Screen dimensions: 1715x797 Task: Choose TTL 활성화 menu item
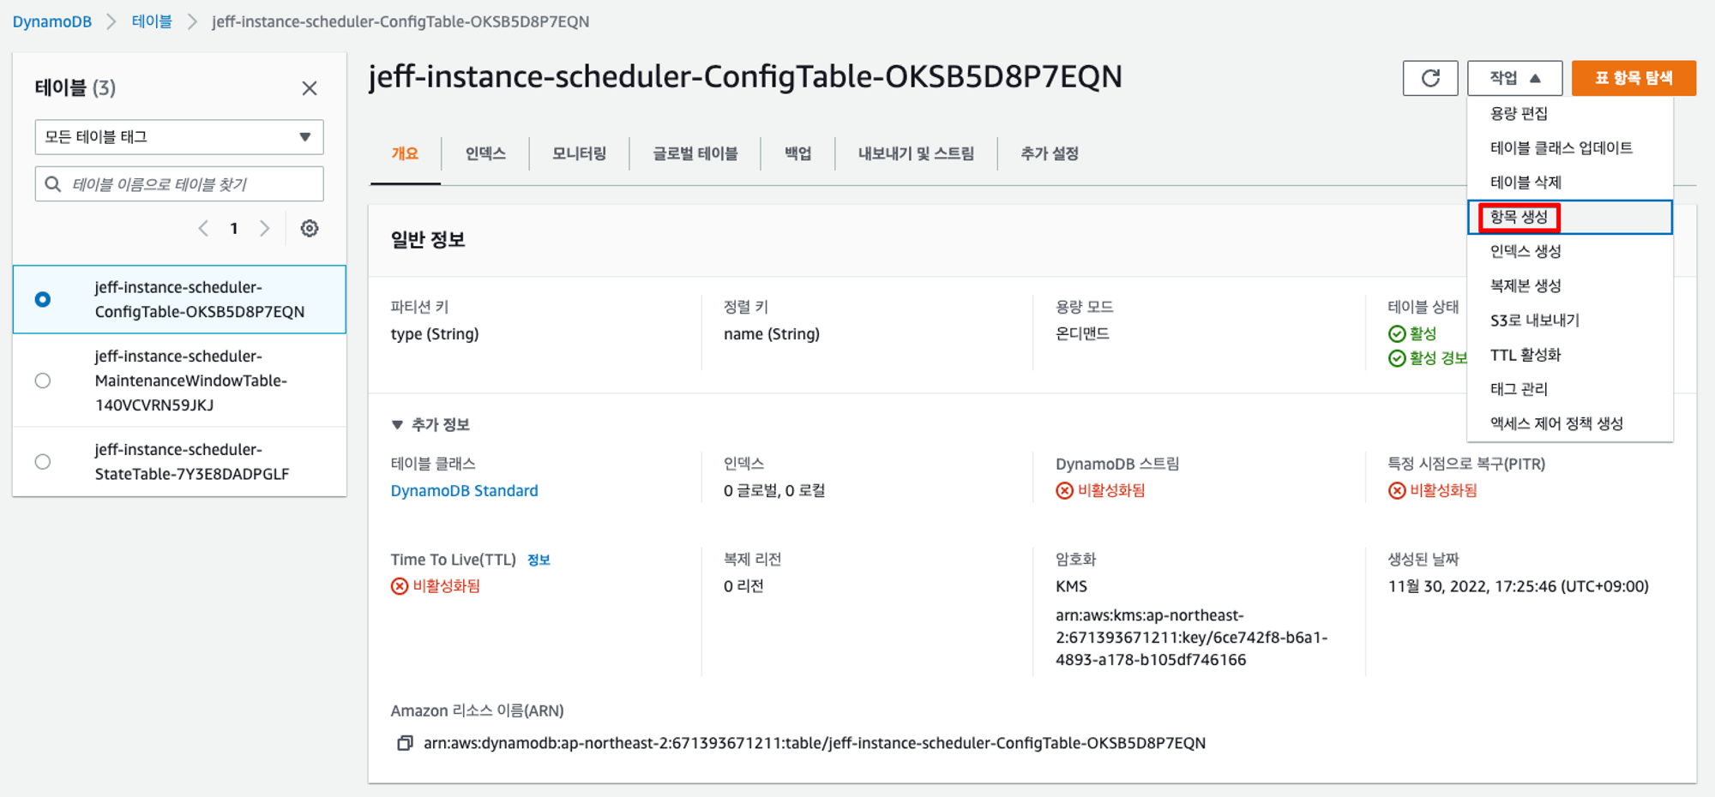pyautogui.click(x=1569, y=355)
